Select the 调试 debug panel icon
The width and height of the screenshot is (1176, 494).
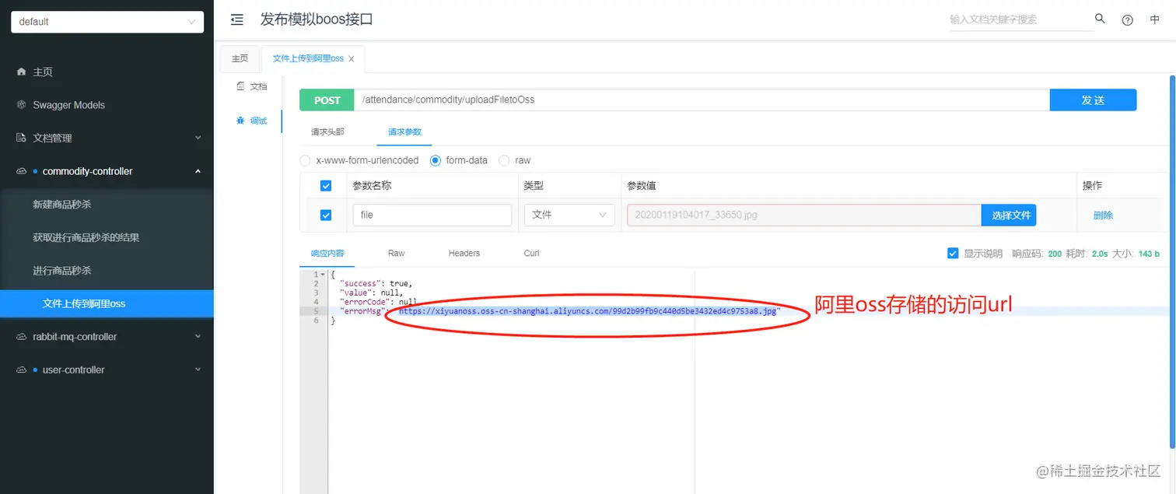tap(252, 121)
